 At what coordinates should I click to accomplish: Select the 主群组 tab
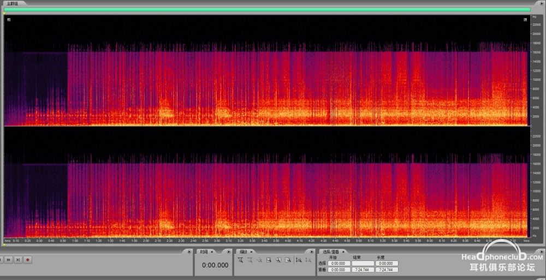click(12, 3)
